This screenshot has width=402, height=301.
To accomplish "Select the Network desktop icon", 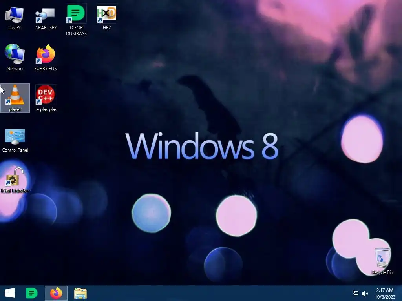I will [15, 57].
